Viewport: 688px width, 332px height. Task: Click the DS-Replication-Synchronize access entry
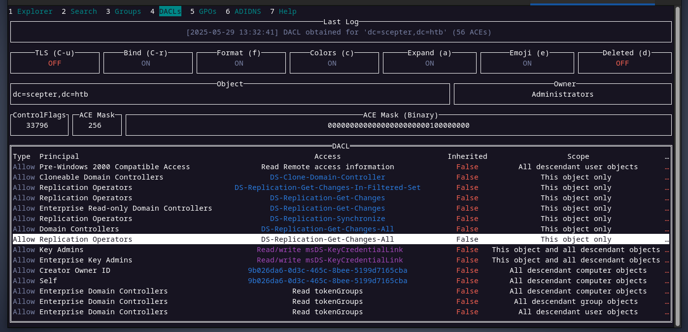[x=327, y=219]
